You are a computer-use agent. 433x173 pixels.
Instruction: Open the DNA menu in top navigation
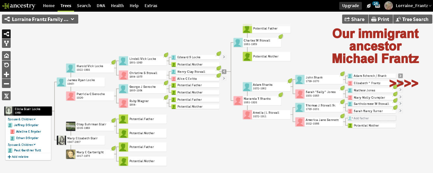pyautogui.click(x=101, y=6)
